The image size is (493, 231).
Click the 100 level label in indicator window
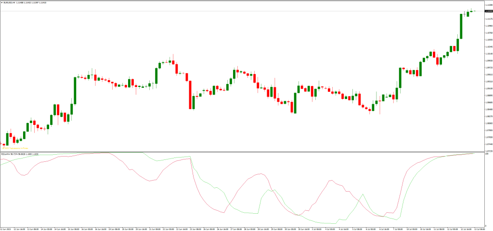(x=486, y=154)
